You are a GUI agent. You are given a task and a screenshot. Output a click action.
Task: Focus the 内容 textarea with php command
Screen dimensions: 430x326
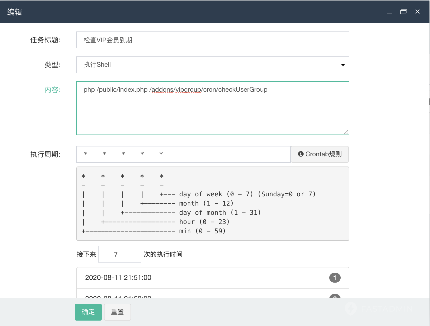click(213, 108)
